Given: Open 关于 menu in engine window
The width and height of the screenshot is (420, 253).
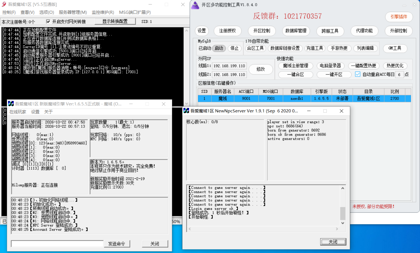Looking at the screenshot, I should pos(48,112).
